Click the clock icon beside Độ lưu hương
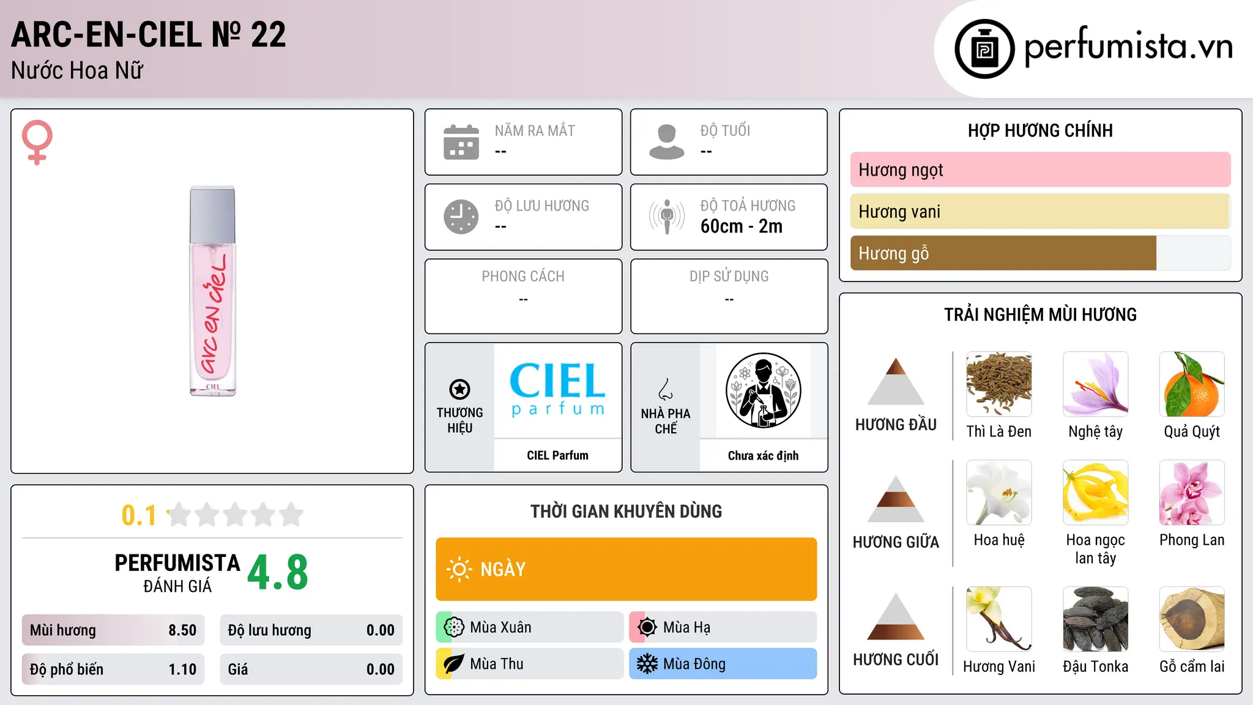This screenshot has width=1253, height=705. click(x=461, y=217)
